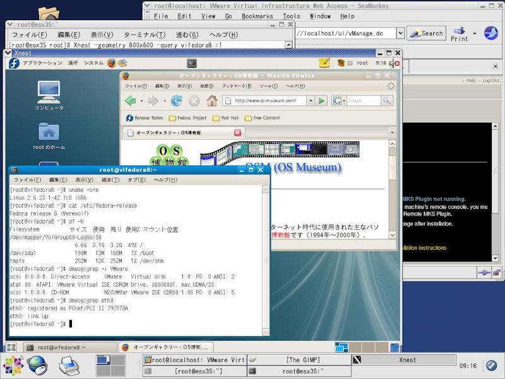Click vifedora8 terminal scrollbar up arrow
505x379 pixels.
(x=266, y=189)
